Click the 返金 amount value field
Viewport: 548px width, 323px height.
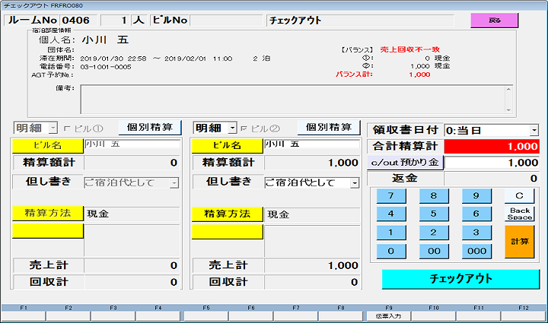tap(492, 179)
